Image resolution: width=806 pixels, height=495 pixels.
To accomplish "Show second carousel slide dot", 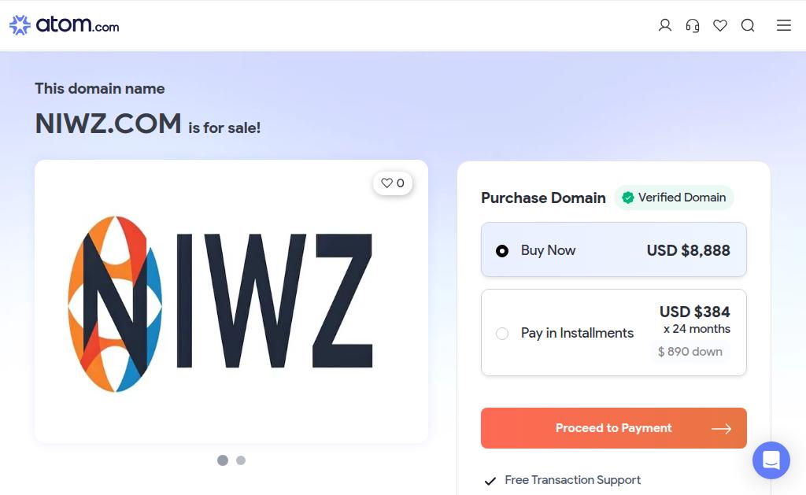I will tap(241, 460).
